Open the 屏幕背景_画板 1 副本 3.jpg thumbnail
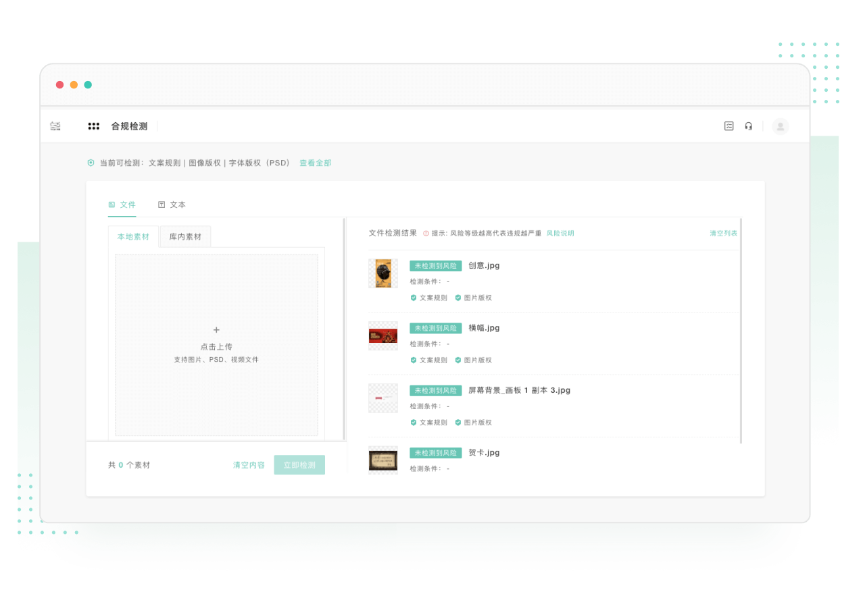The height and width of the screenshot is (594, 865). [383, 398]
